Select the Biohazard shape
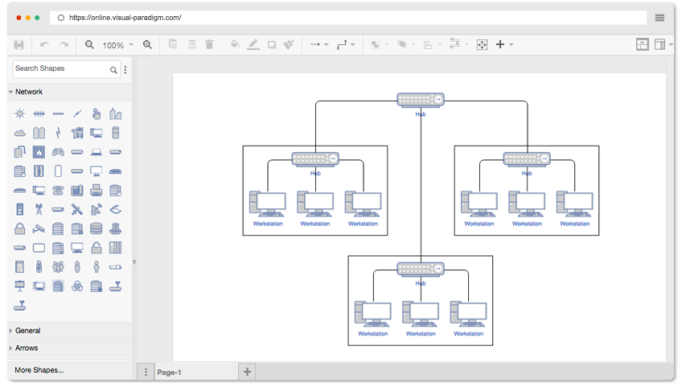Viewport: 682px width, 383px height. pos(77,286)
